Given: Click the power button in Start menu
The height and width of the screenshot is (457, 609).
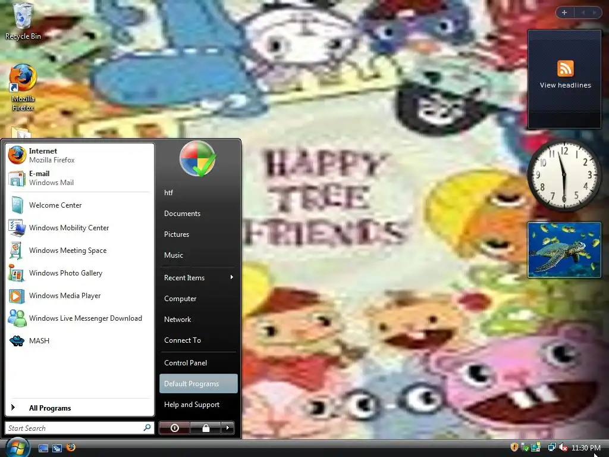Looking at the screenshot, I should pyautogui.click(x=175, y=428).
